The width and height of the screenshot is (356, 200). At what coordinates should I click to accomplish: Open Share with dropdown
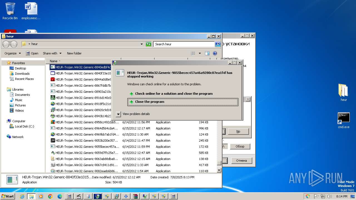52,53
